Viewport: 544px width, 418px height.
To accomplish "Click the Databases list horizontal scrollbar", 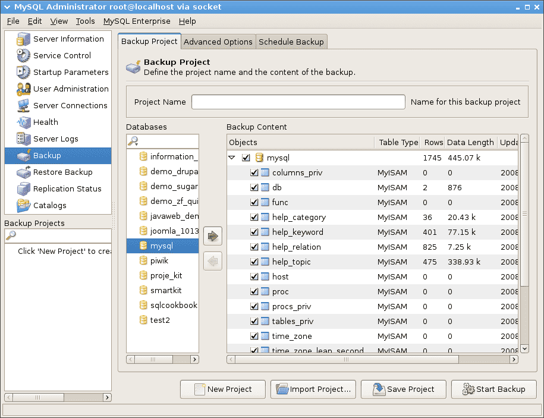I will click(x=162, y=359).
